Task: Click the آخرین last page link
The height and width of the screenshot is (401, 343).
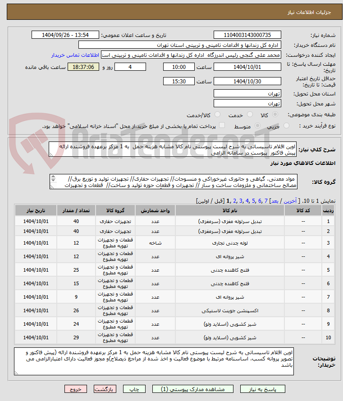Action: pos(290,201)
